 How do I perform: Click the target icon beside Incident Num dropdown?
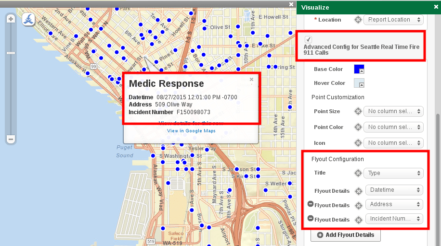point(359,220)
